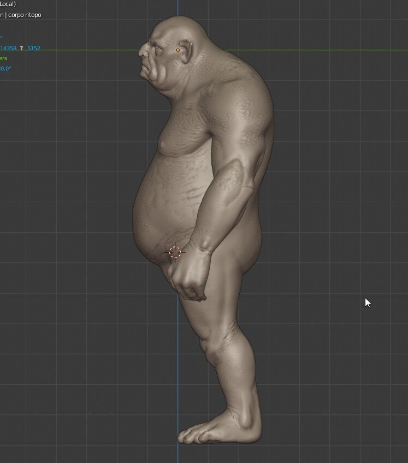Click the green horizontal axis line
The image size is (408, 463).
coord(328,50)
